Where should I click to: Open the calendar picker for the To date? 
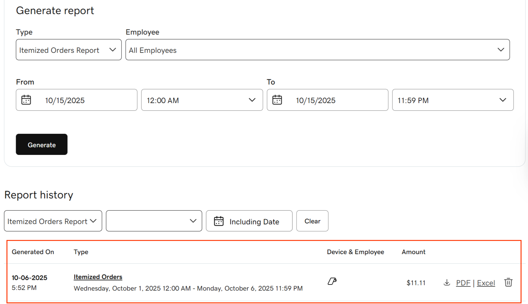click(x=277, y=100)
